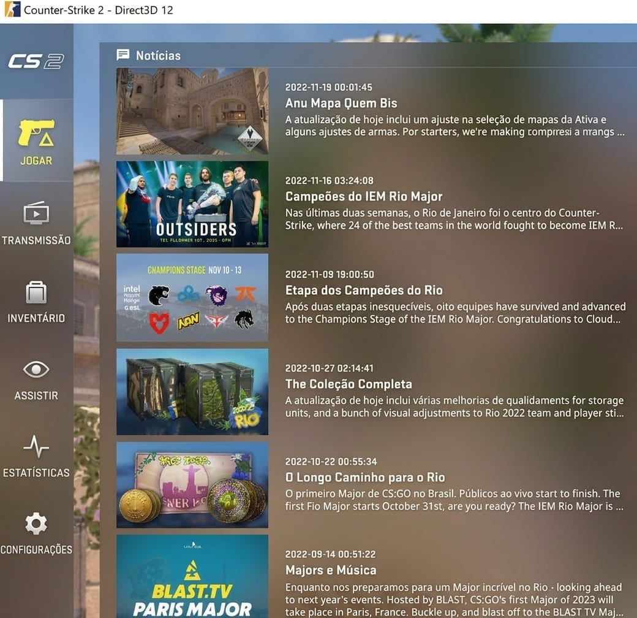637x618 pixels.
Task: Select the CONFIGURAÇÕES label in the sidebar
Action: click(x=36, y=550)
